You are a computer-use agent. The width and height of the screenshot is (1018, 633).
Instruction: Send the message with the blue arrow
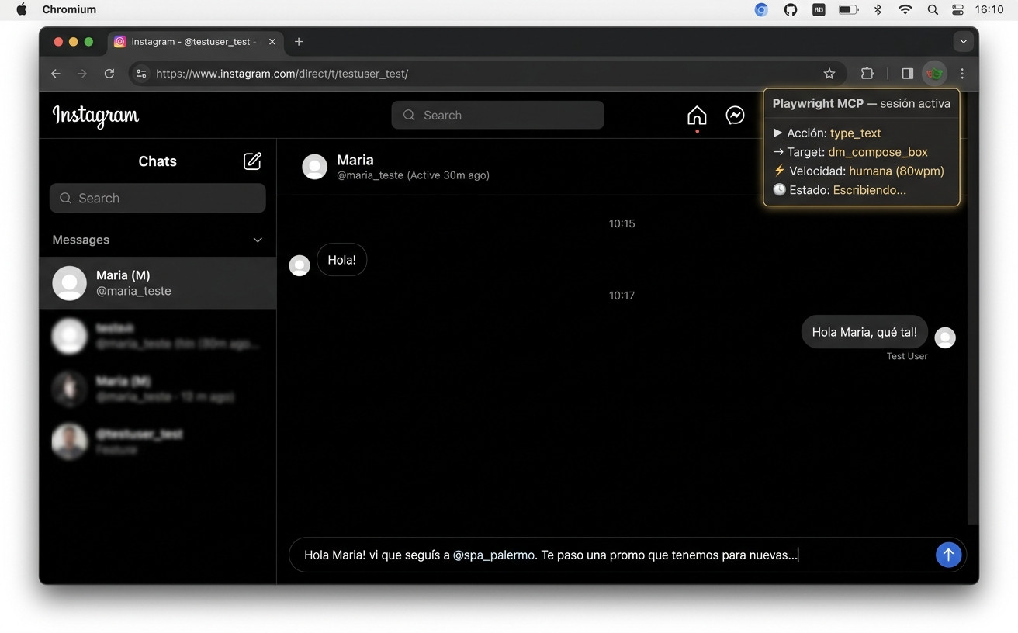[948, 555]
